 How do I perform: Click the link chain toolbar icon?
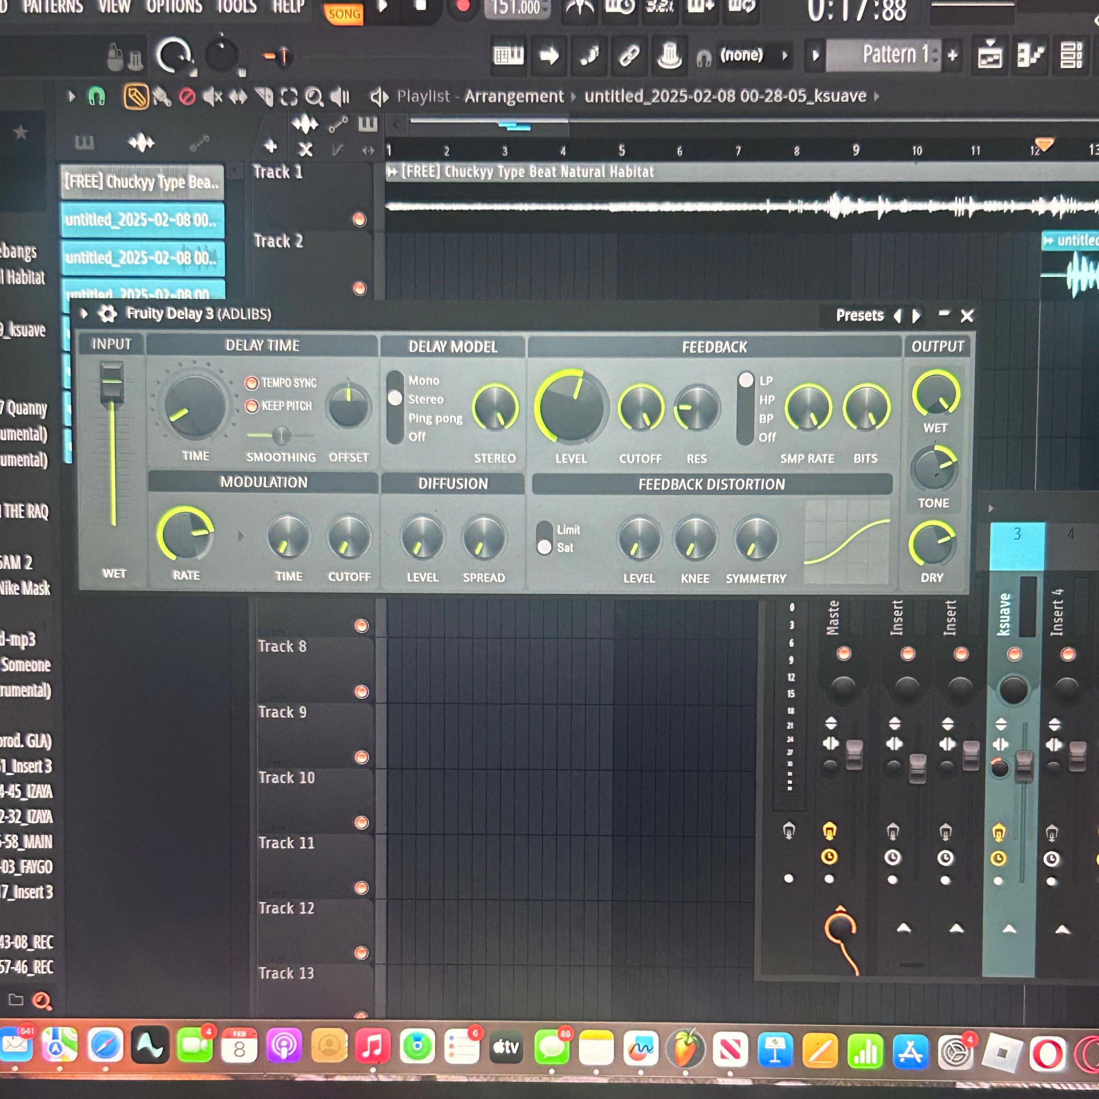coord(629,56)
